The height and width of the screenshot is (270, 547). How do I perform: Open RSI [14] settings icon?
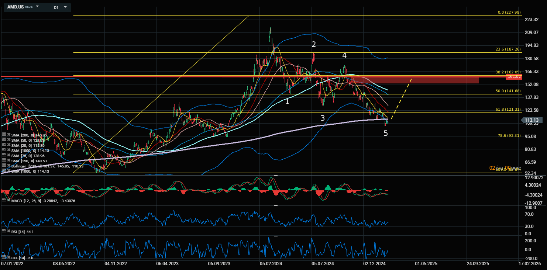pos(4,231)
